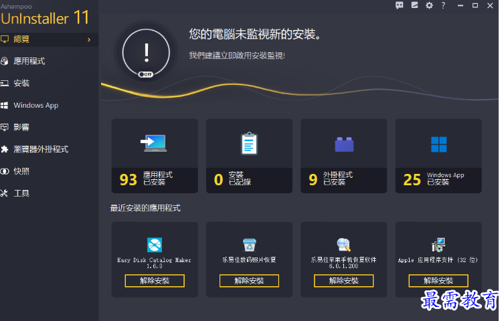Open help with the question mark icon
Image resolution: width=504 pixels, height=321 pixels.
(443, 5)
